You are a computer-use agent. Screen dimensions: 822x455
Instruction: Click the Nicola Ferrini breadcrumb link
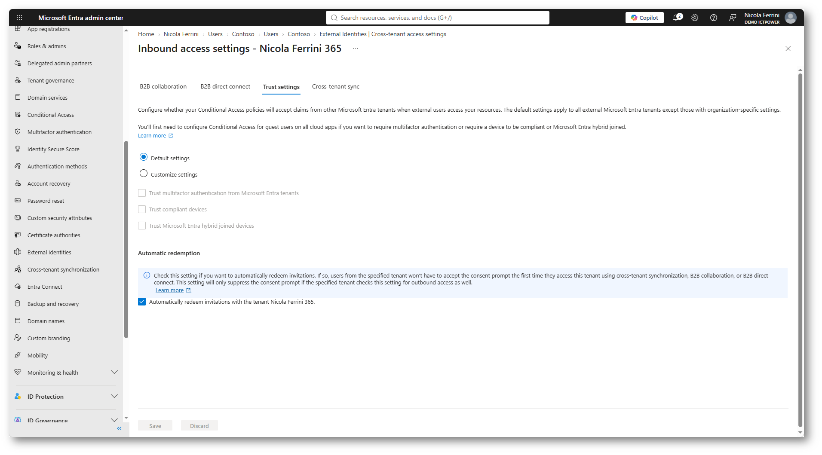click(x=181, y=34)
